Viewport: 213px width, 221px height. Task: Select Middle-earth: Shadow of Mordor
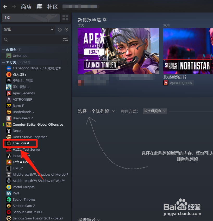coord(40,175)
